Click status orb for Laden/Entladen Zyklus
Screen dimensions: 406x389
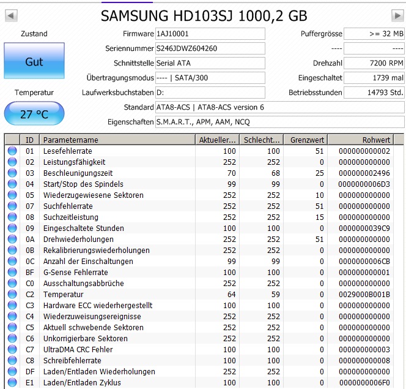click(12, 382)
